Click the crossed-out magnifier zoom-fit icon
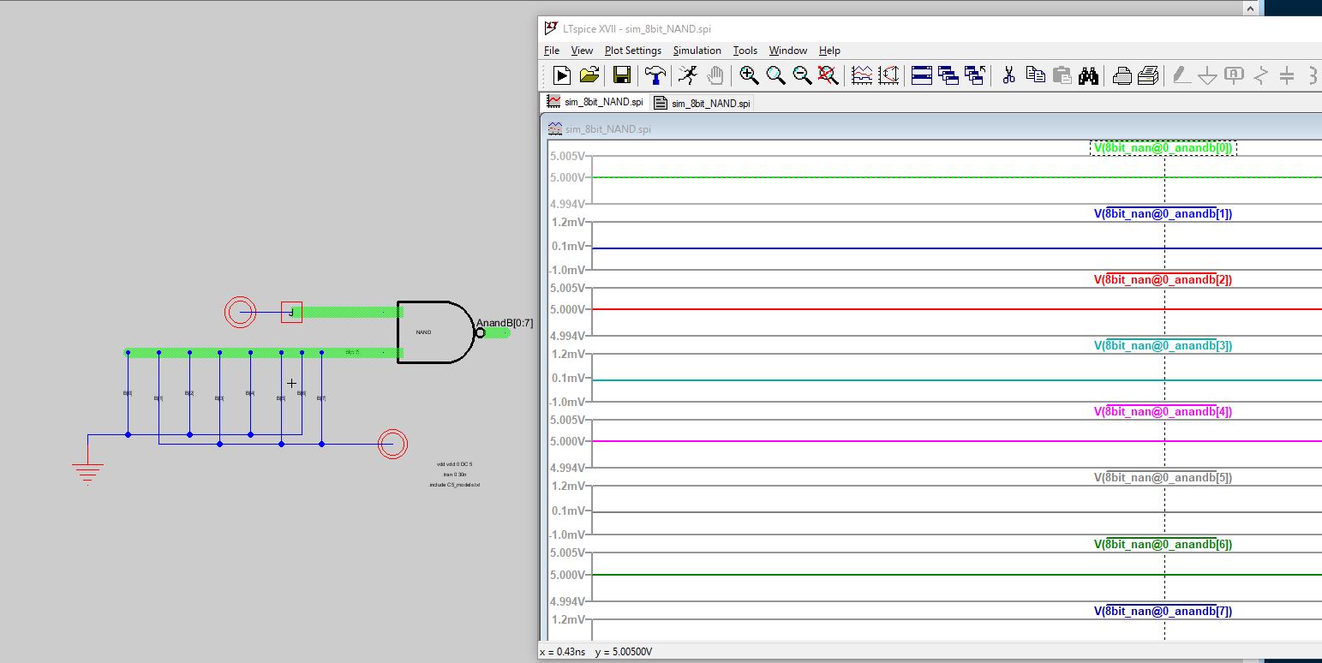Viewport: 1322px width, 663px height. click(x=828, y=75)
